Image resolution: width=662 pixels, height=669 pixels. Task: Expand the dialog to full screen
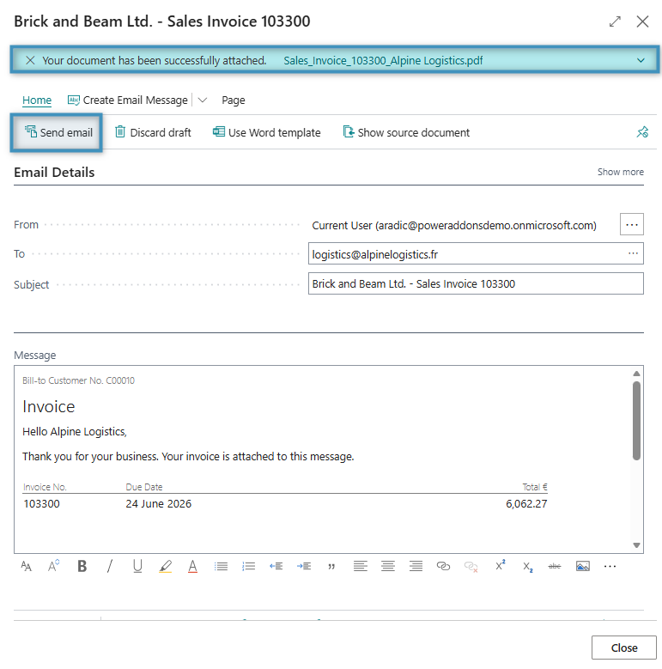tap(615, 21)
